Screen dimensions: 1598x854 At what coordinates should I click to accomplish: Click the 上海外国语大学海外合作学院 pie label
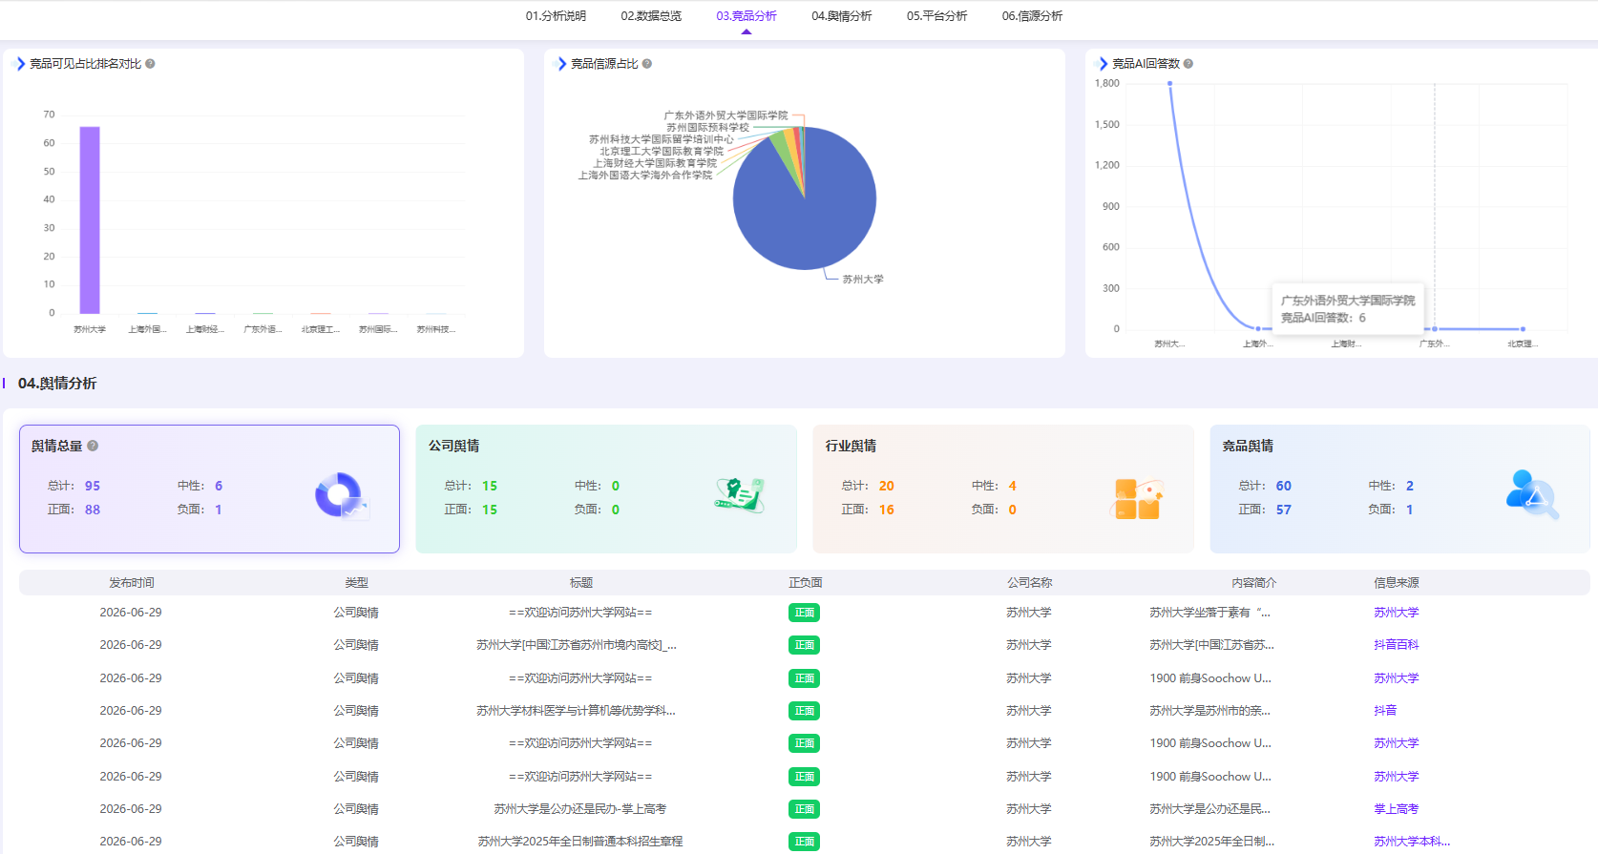pos(645,176)
